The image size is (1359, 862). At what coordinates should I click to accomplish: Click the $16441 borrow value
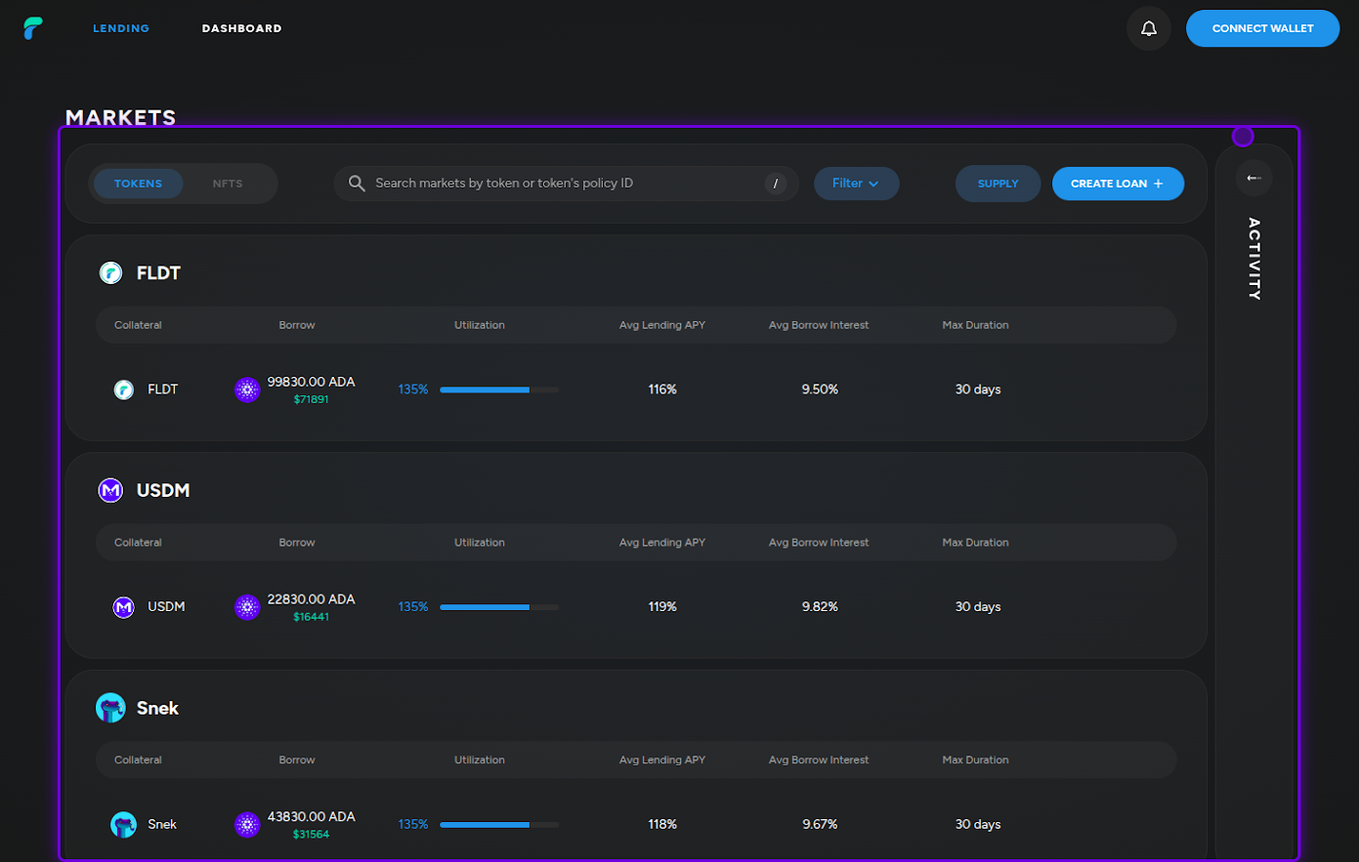click(x=311, y=617)
